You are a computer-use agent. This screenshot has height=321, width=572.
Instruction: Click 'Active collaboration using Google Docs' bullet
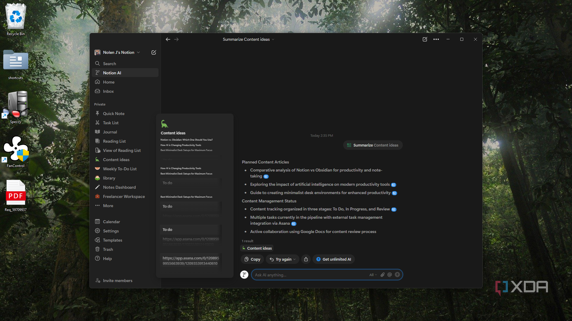[x=313, y=232]
